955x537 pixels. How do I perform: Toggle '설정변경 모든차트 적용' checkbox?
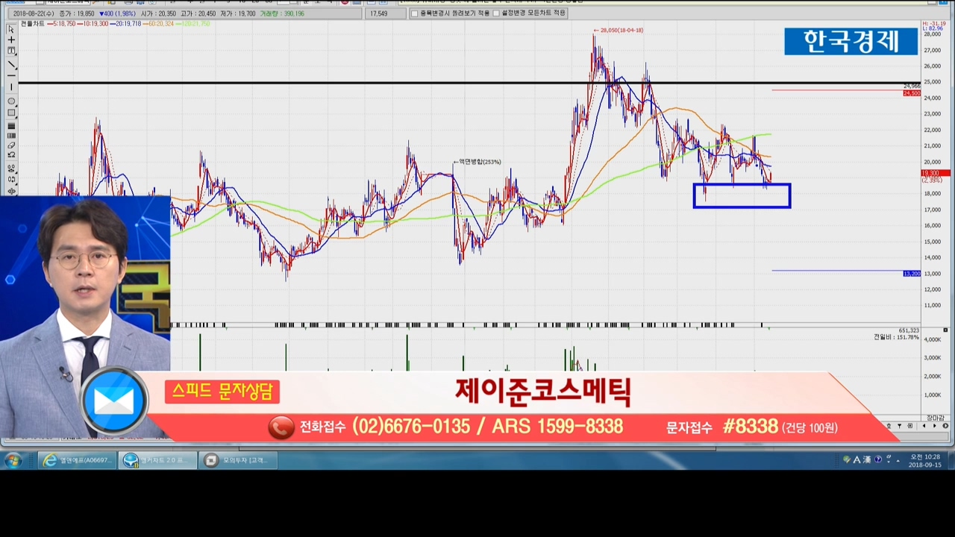[496, 13]
